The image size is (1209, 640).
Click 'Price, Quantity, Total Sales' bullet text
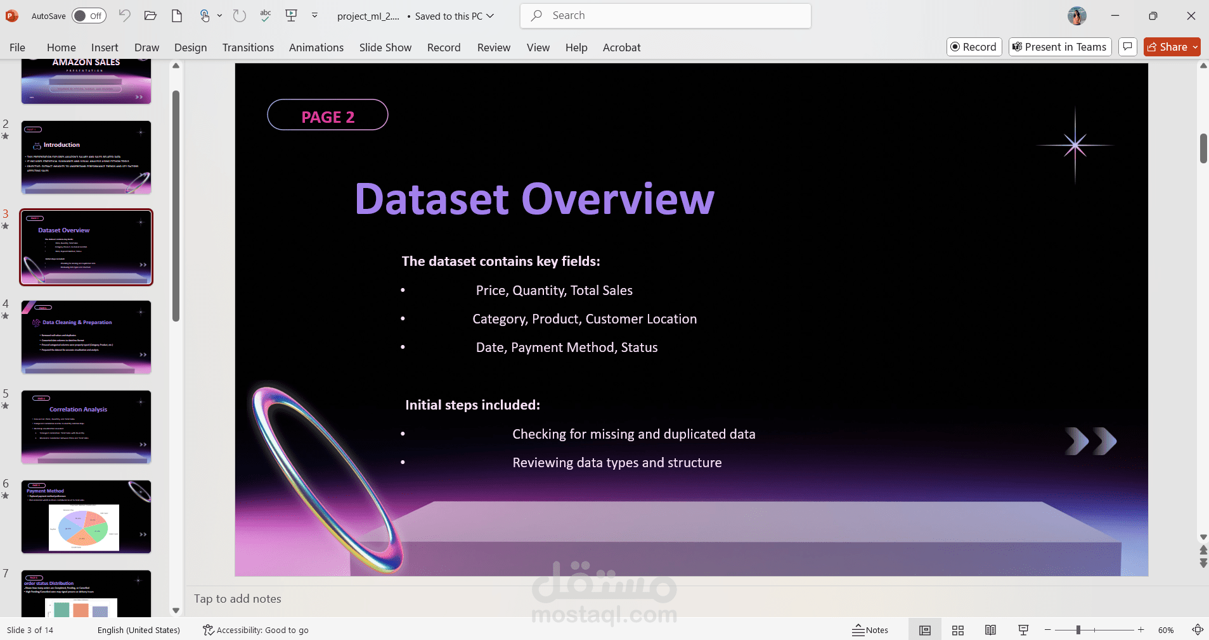(x=554, y=291)
